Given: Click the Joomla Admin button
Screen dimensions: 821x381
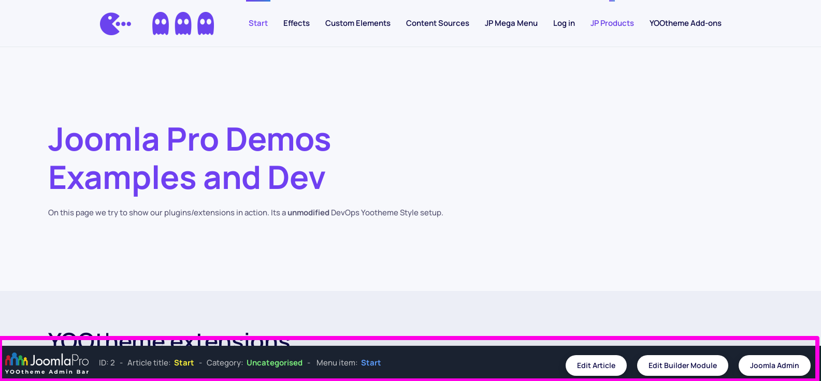Looking at the screenshot, I should pyautogui.click(x=774, y=365).
